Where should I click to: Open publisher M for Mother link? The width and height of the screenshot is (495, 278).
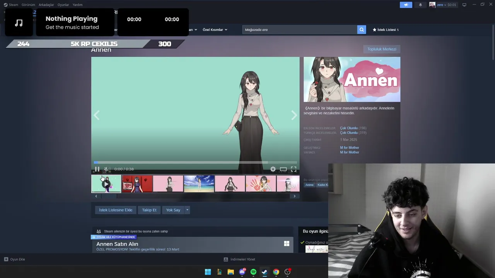pyautogui.click(x=350, y=152)
